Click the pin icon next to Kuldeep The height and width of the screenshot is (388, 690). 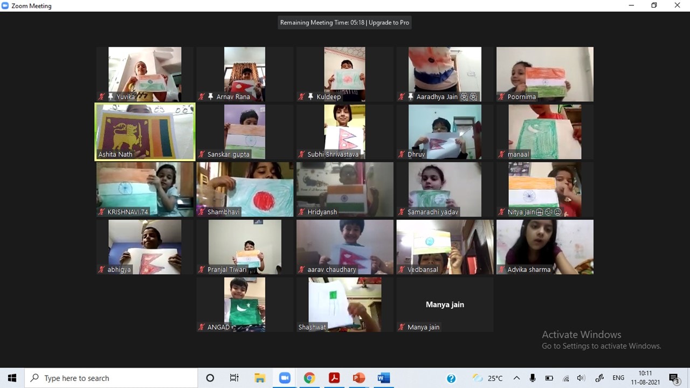[310, 97]
